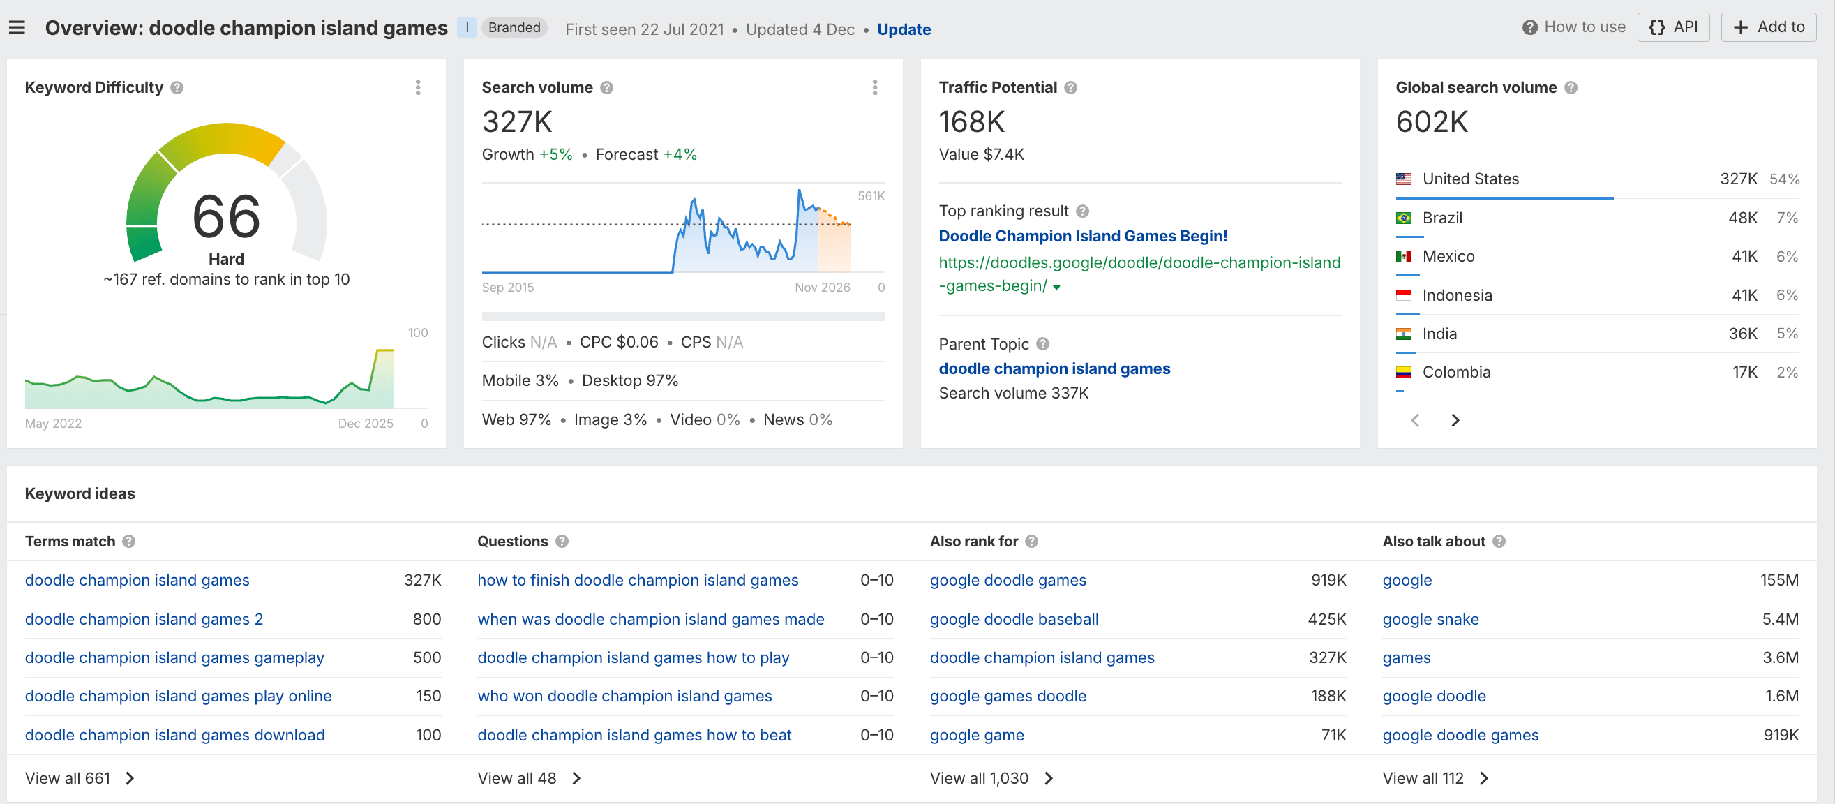Image resolution: width=1835 pixels, height=804 pixels.
Task: Click the Questions help icon
Action: [562, 542]
